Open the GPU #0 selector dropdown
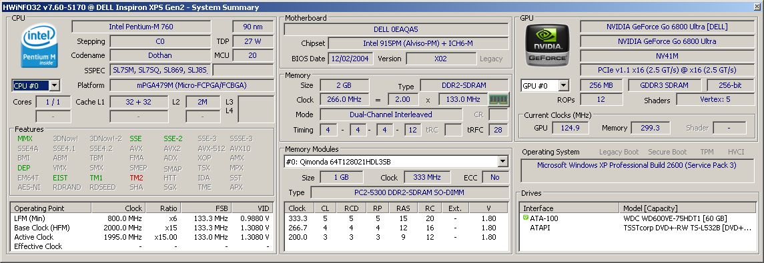This screenshot has height=263, width=764. 563,86
